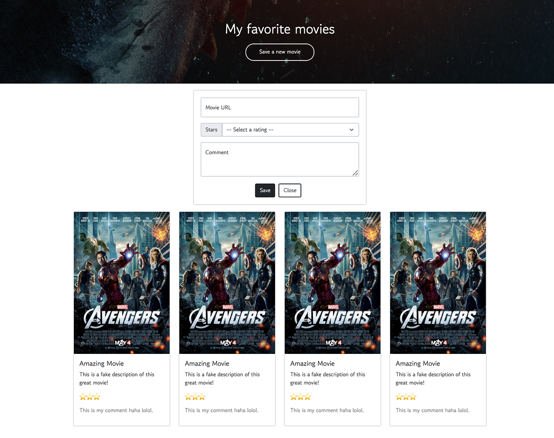Close the new movie form
Image resolution: width=554 pixels, height=438 pixels.
[x=290, y=190]
